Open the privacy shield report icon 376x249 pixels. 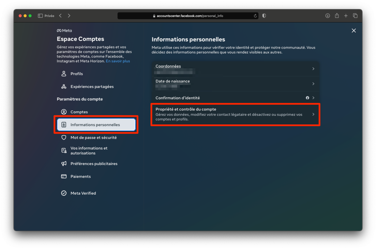click(264, 16)
